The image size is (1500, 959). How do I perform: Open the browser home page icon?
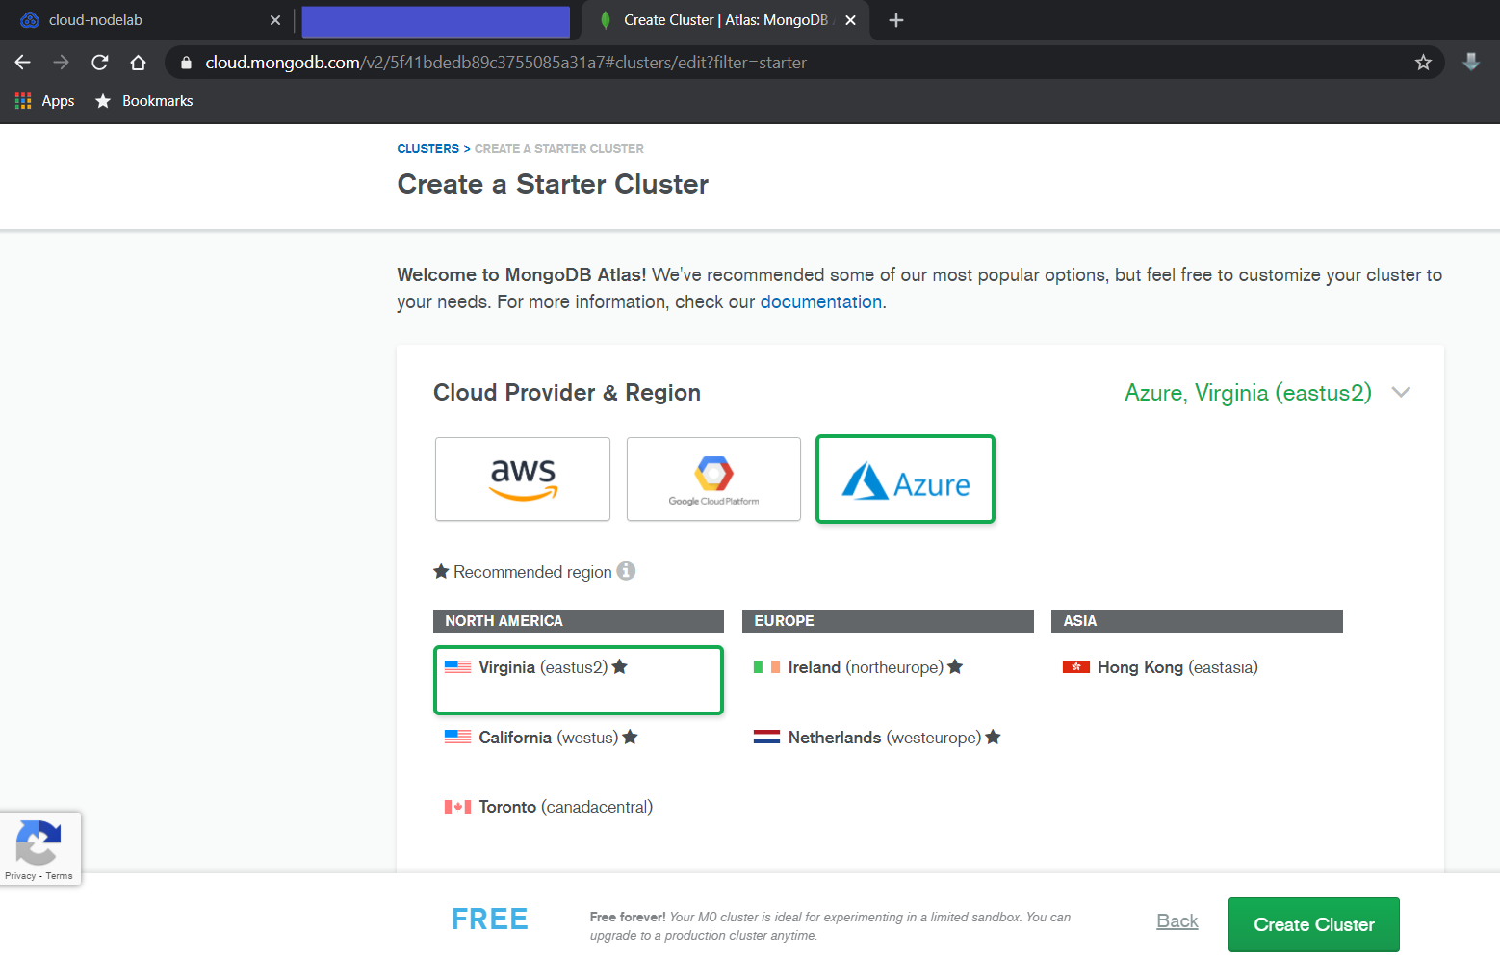tap(139, 63)
